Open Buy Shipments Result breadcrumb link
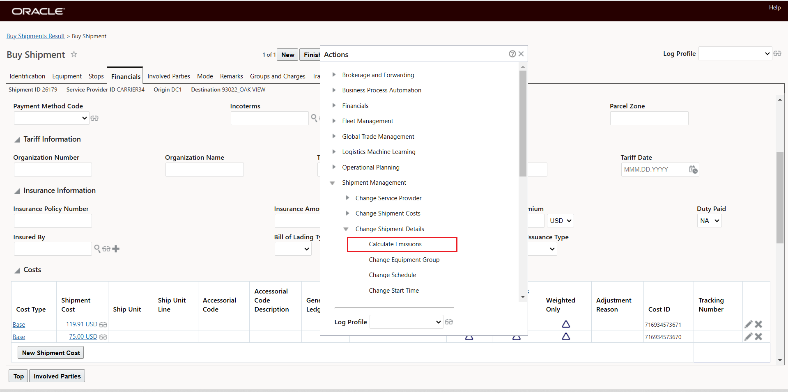The height and width of the screenshot is (392, 788). click(x=36, y=36)
